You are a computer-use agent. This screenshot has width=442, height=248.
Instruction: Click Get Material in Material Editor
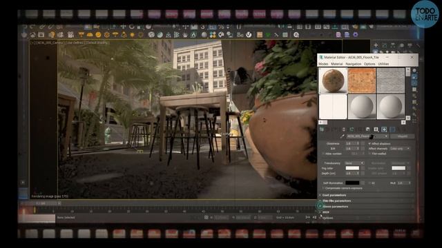pyautogui.click(x=322, y=130)
